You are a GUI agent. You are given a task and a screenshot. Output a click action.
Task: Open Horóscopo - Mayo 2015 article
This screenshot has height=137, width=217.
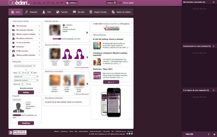(103, 69)
